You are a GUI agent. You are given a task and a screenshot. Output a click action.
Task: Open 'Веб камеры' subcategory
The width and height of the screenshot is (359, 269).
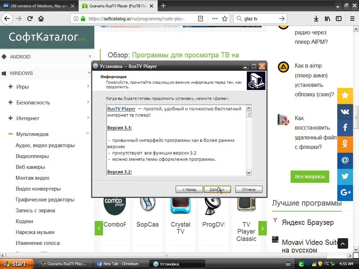[x=30, y=167]
